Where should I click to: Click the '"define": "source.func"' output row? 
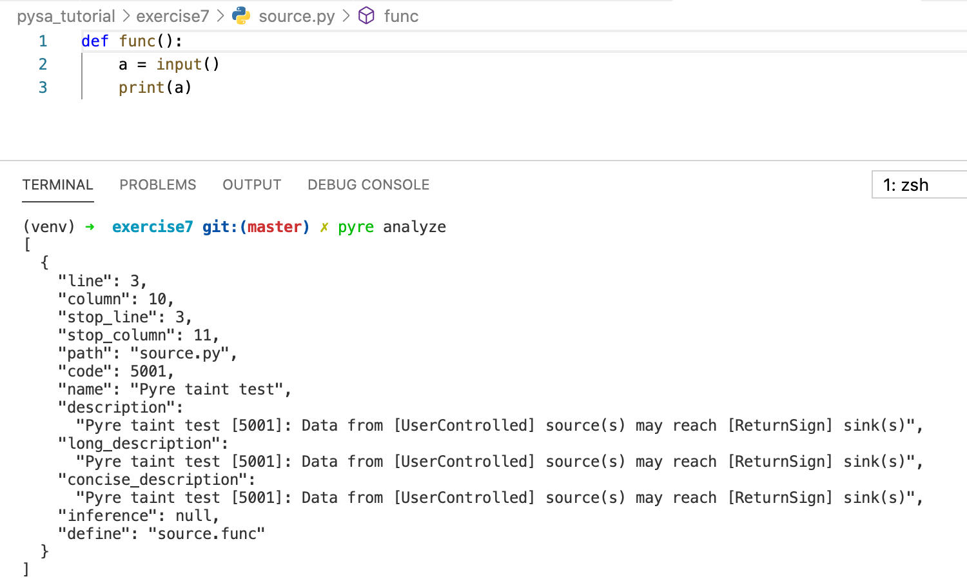[x=161, y=534]
